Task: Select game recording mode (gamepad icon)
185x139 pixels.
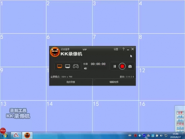Action: tap(75, 66)
